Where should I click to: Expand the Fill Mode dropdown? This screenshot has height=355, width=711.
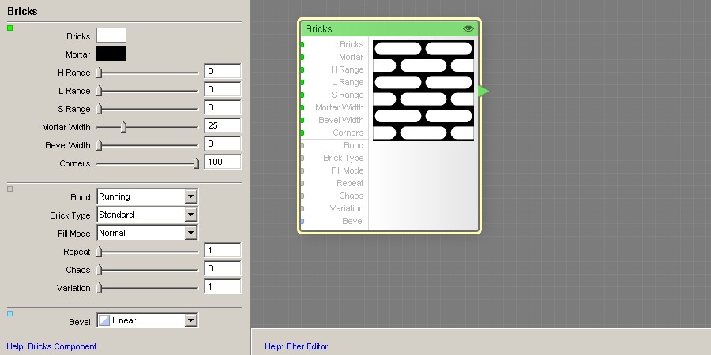pos(190,233)
